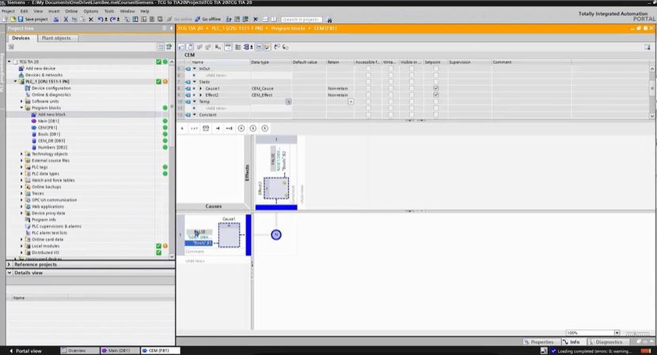This screenshot has height=355, width=657.
Task: Toggle the Accessible checkbox for Cause1 row
Action: [367, 88]
